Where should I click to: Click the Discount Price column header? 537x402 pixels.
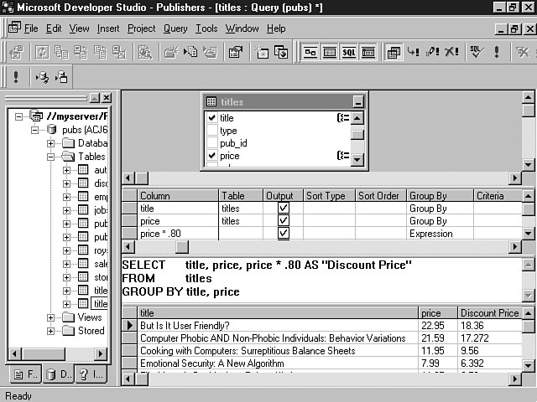(489, 313)
